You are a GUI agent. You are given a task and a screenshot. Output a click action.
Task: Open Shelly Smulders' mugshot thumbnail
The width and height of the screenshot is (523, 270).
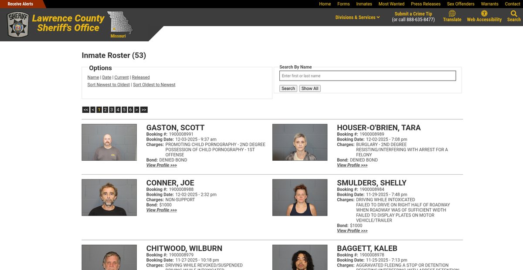pyautogui.click(x=300, y=197)
